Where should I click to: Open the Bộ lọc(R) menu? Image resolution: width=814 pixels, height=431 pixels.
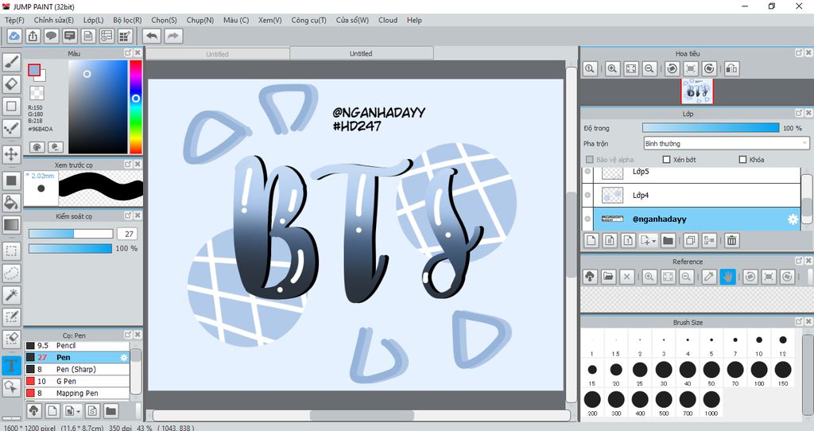click(x=127, y=20)
